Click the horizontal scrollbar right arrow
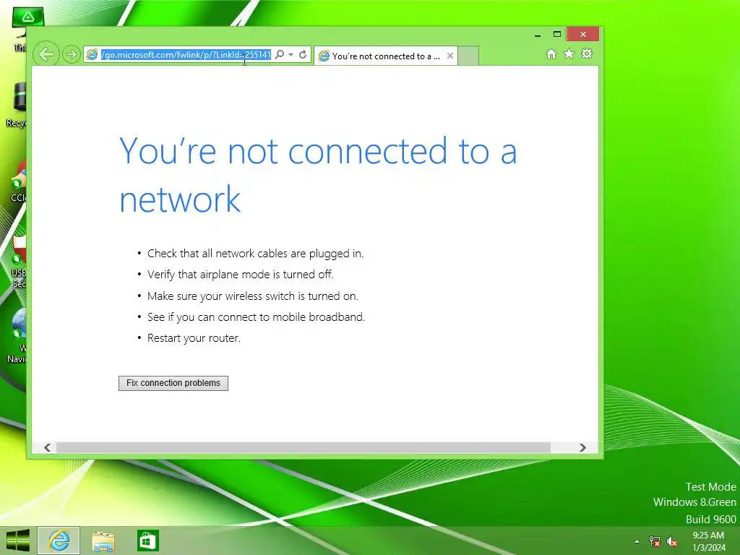The width and height of the screenshot is (740, 555). pyautogui.click(x=582, y=447)
